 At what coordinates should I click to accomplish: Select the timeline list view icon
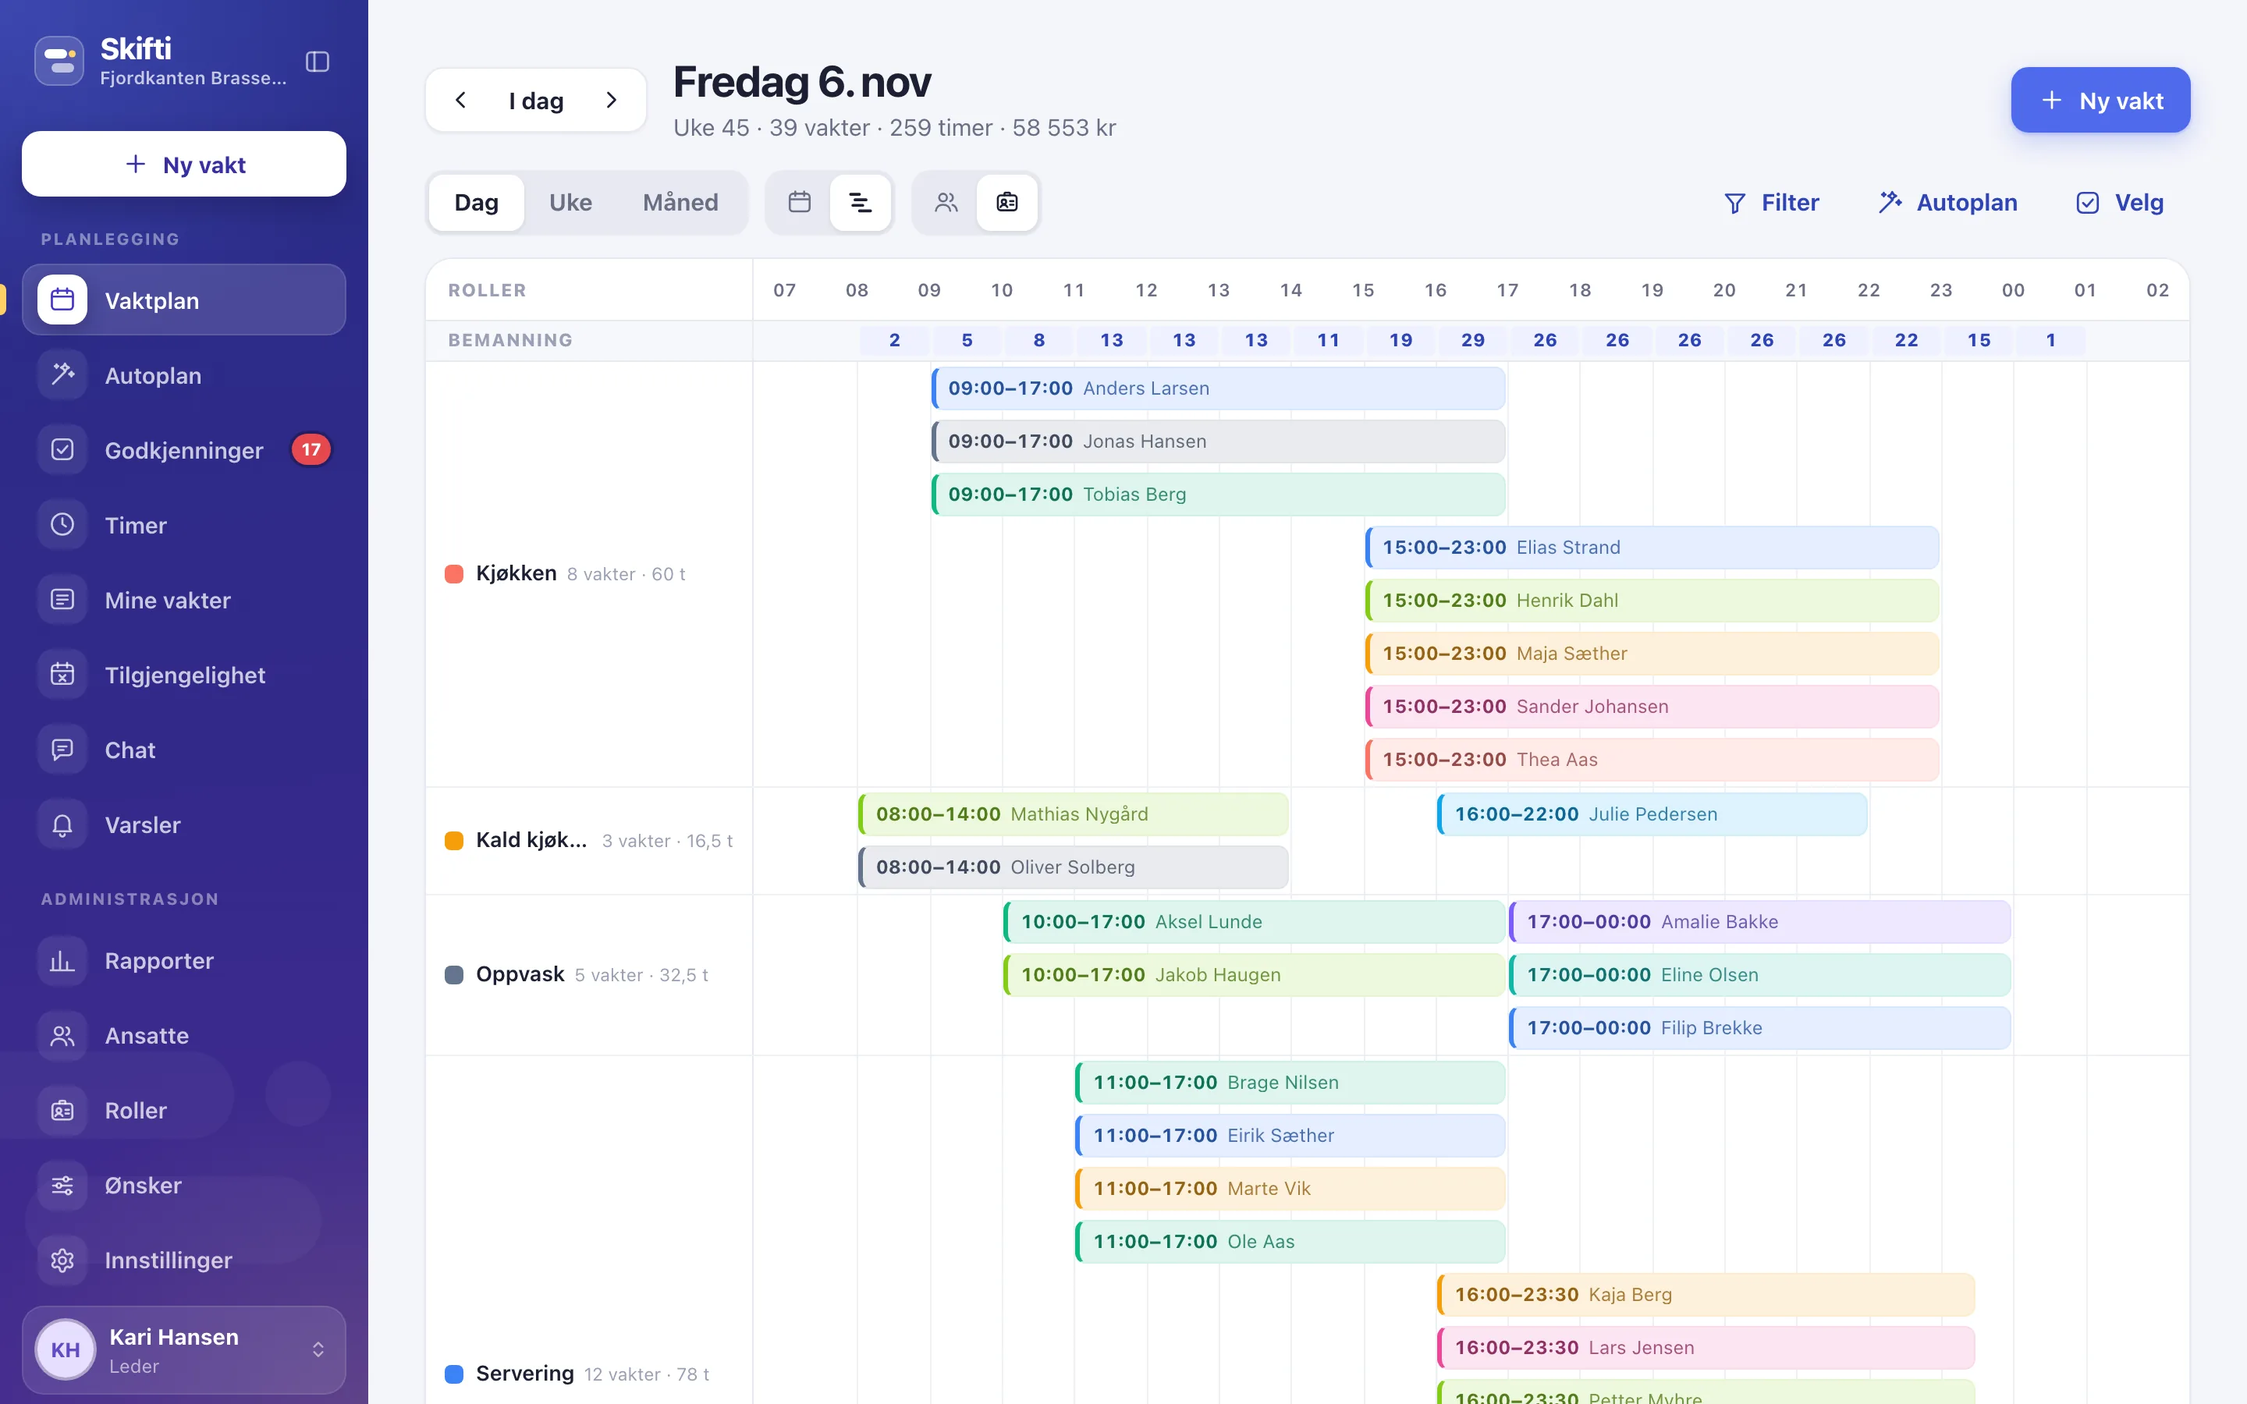[861, 201]
